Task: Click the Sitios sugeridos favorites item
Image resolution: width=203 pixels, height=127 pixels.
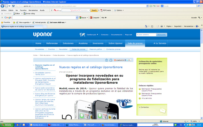Action: 24,23
